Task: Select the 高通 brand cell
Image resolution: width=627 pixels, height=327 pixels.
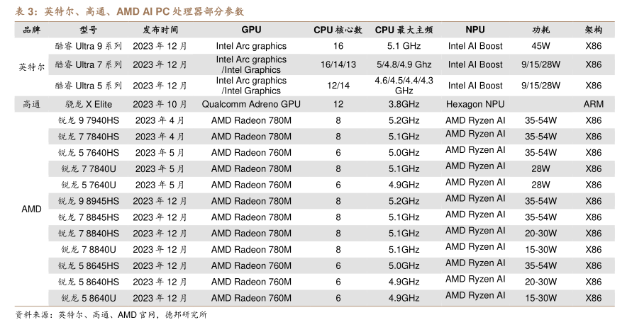Action: [x=32, y=104]
